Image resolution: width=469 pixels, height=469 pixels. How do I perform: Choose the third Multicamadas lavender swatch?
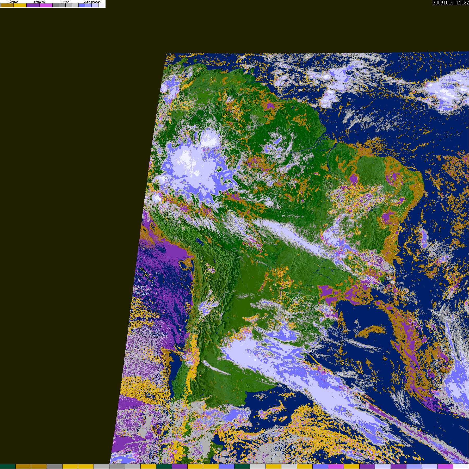pyautogui.click(x=95, y=5)
